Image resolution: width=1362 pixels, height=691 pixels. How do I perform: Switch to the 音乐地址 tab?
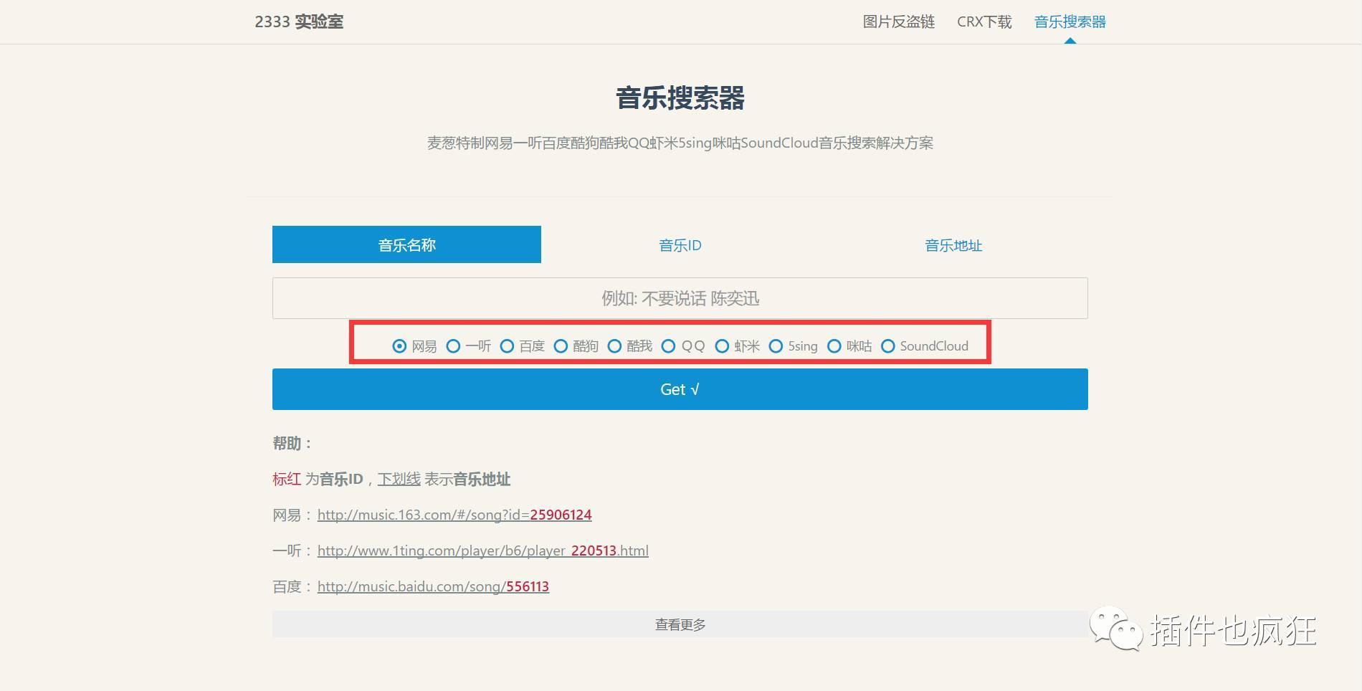pyautogui.click(x=953, y=244)
